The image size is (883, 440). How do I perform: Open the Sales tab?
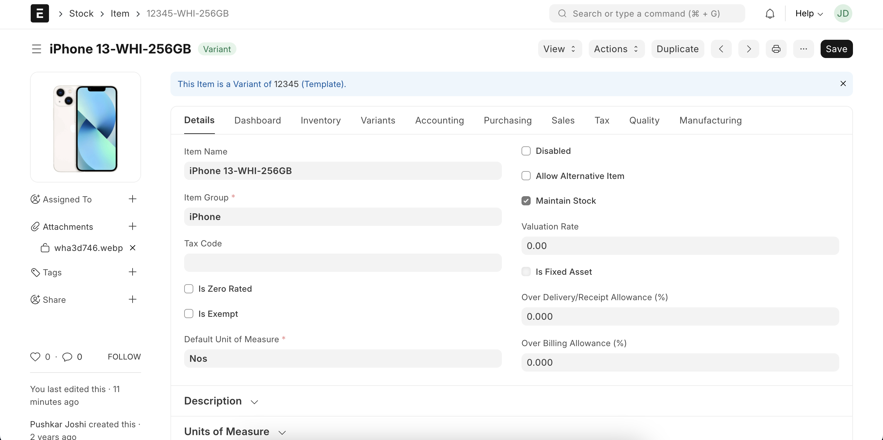pos(563,121)
